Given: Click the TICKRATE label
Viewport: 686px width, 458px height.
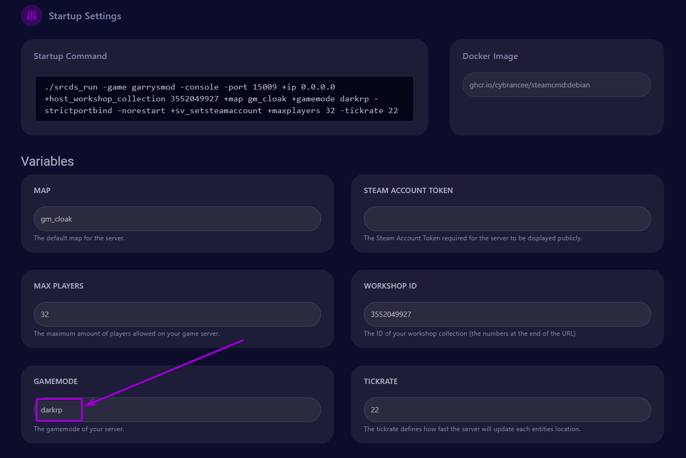Looking at the screenshot, I should click(381, 381).
